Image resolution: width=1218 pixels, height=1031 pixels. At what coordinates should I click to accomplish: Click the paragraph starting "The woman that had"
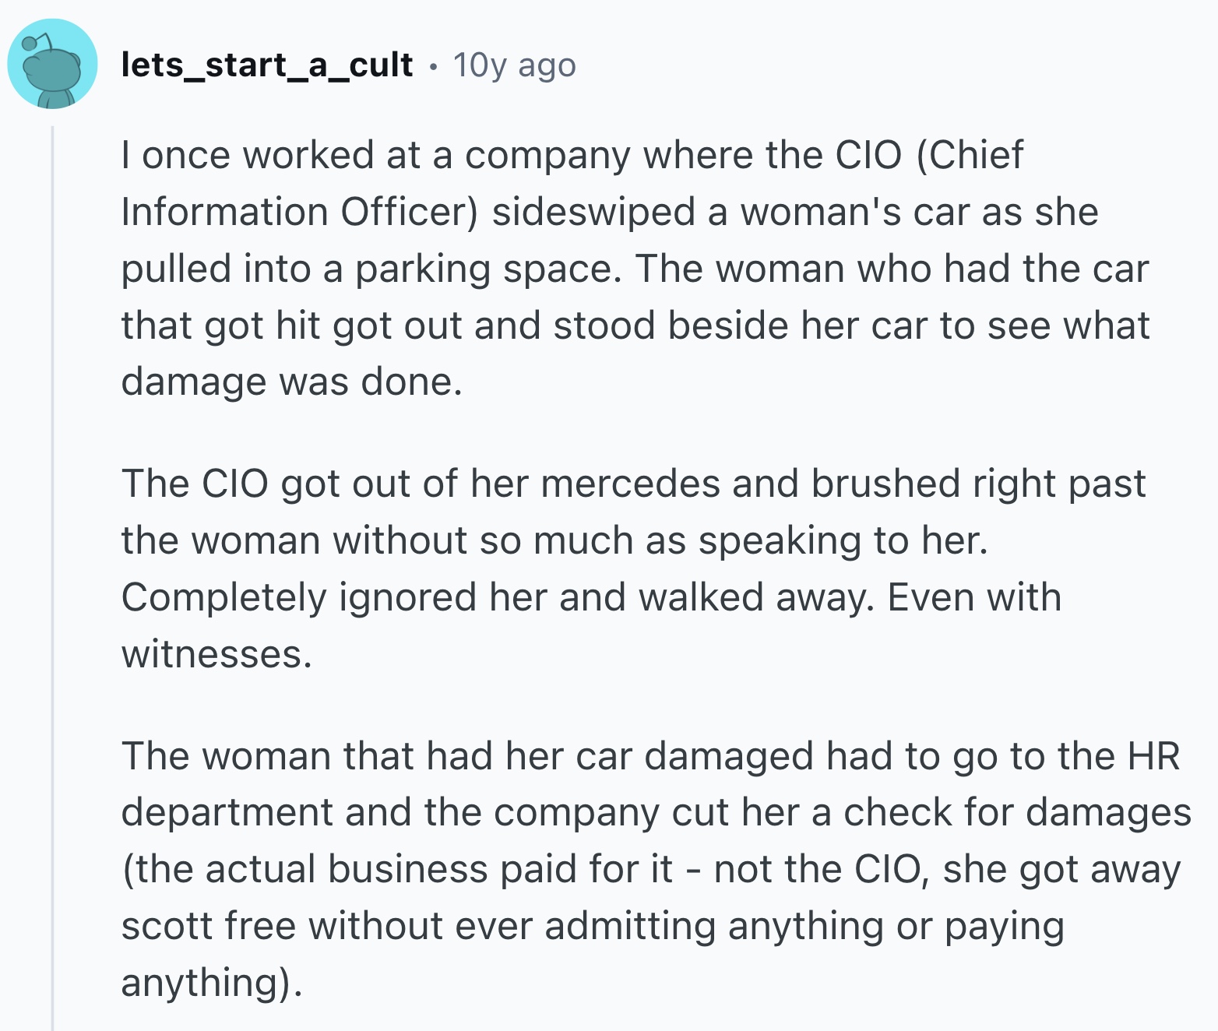point(654,869)
